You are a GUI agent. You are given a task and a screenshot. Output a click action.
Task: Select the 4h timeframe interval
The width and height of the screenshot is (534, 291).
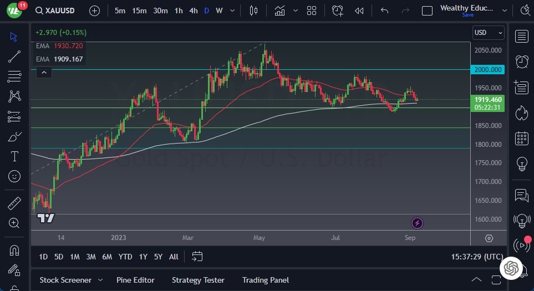click(x=193, y=11)
